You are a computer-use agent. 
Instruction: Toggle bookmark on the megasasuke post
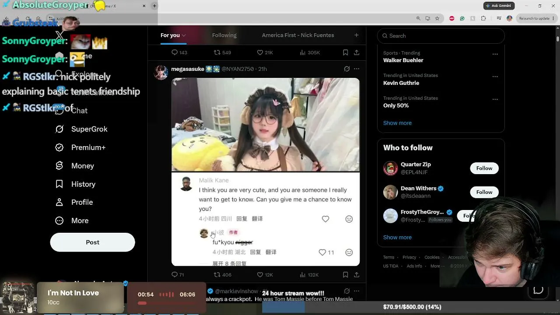tap(345, 275)
